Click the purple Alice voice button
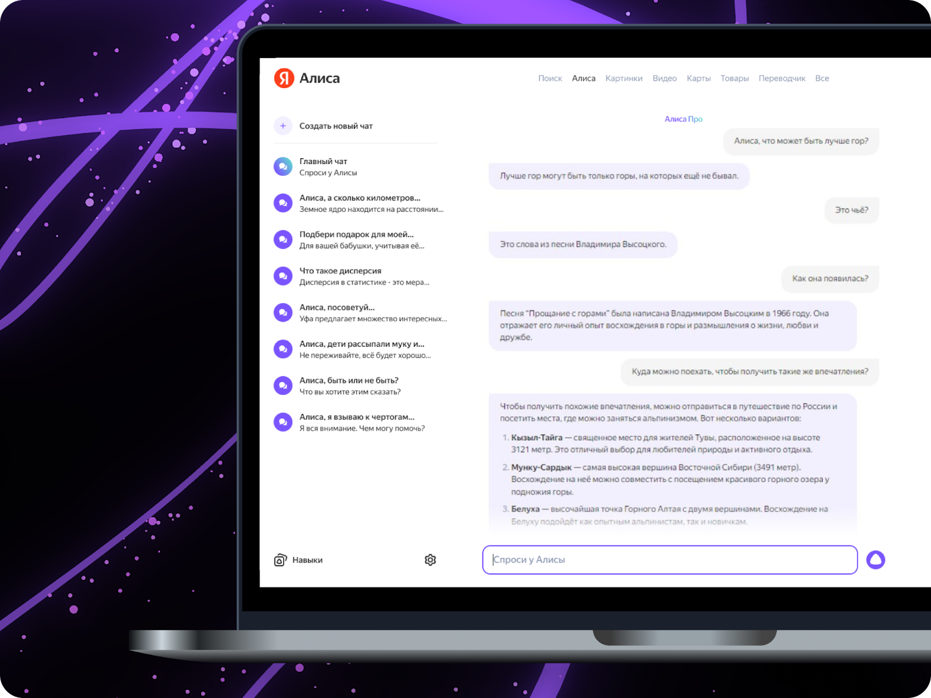The height and width of the screenshot is (698, 931). [x=875, y=560]
